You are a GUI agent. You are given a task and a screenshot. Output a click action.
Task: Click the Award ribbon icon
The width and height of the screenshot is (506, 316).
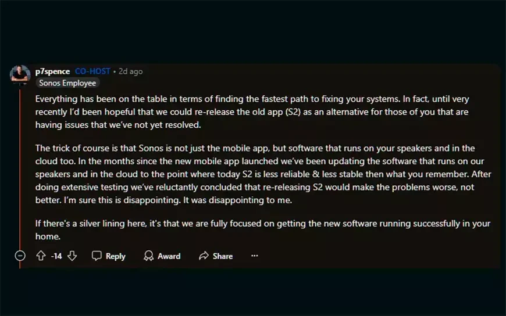pos(148,256)
